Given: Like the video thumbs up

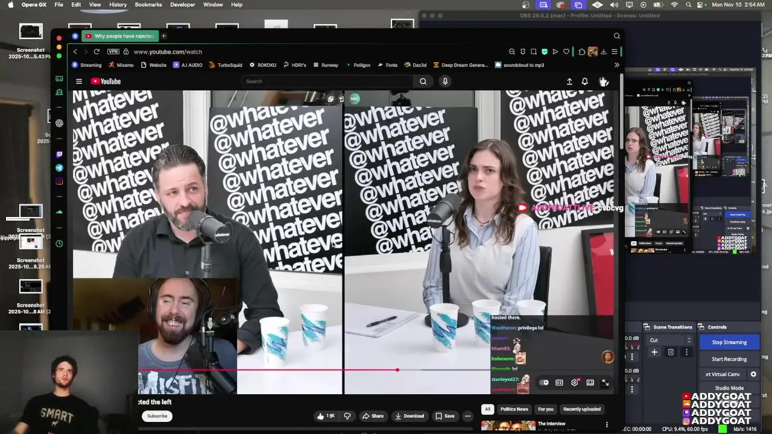Looking at the screenshot, I should coord(326,416).
